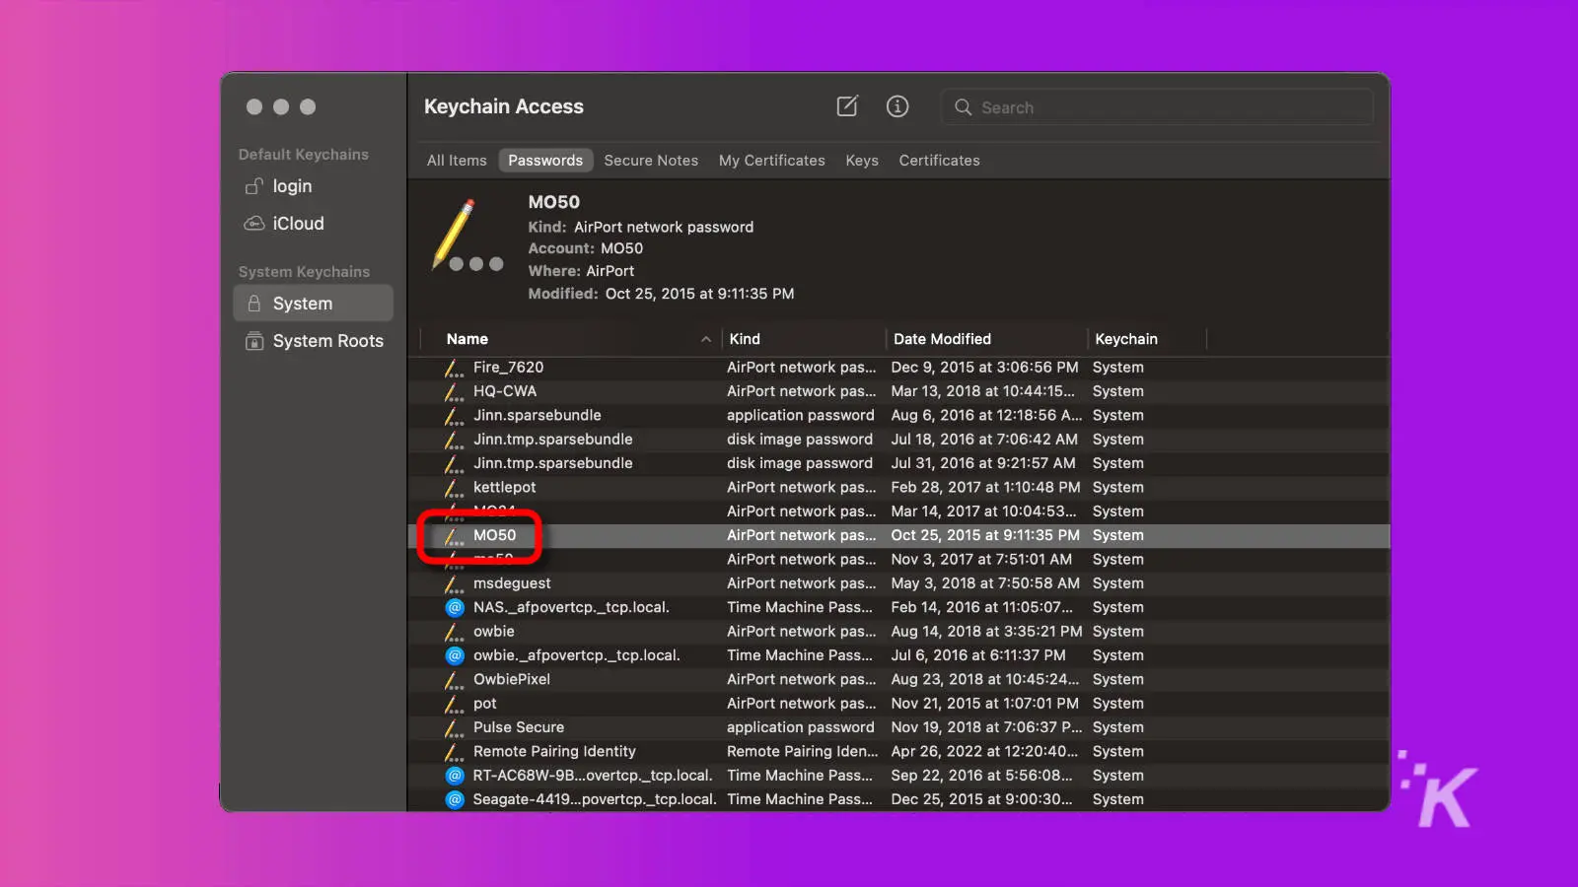The height and width of the screenshot is (887, 1578).
Task: Click the Remote Pairing Iden... kind cell
Action: point(802,752)
